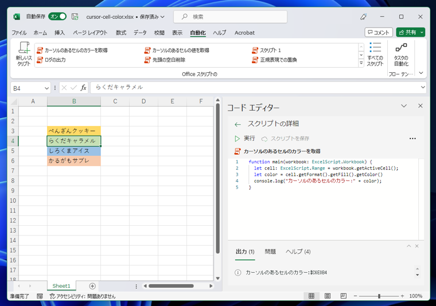Close the output panel
This screenshot has height=306, width=436.
[x=417, y=246]
